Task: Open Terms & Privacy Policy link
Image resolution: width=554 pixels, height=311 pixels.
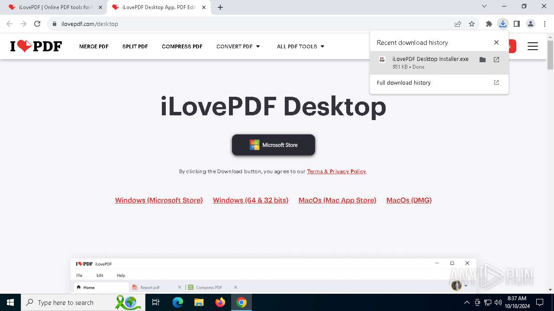Action: pyautogui.click(x=337, y=171)
